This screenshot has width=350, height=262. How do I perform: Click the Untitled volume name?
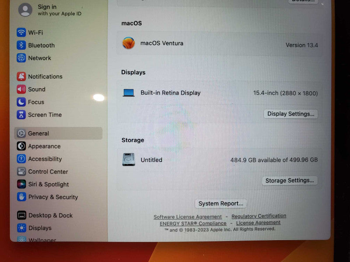click(x=151, y=160)
